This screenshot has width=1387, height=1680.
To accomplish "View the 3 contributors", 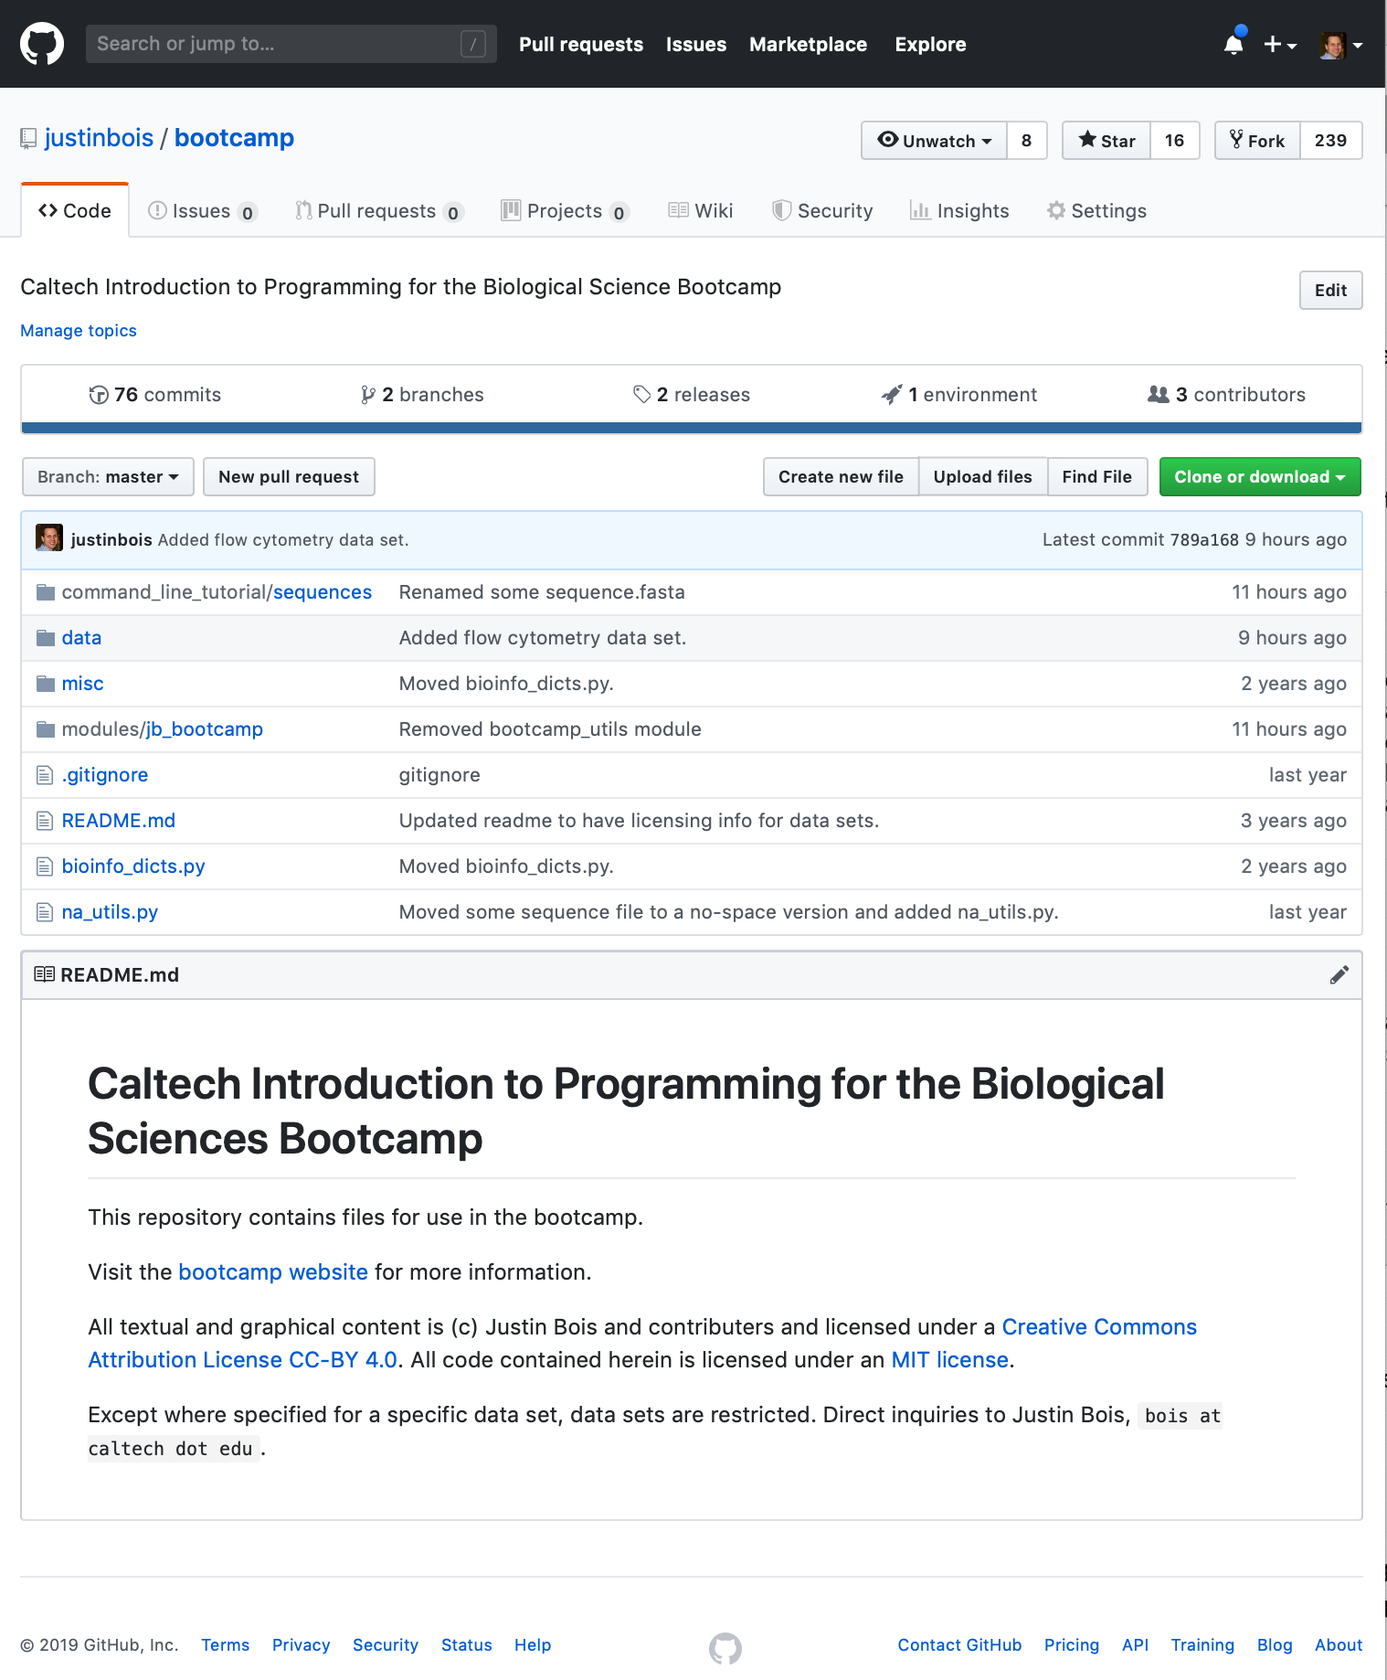I will coord(1227,395).
